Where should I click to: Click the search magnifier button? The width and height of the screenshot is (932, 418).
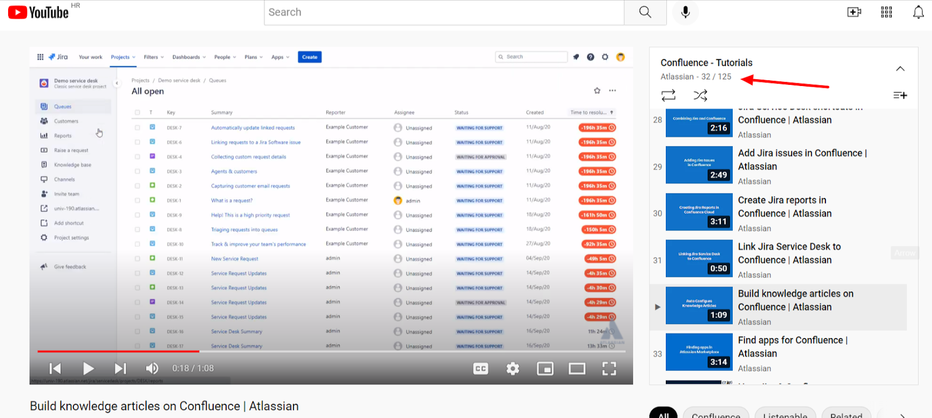tap(645, 12)
